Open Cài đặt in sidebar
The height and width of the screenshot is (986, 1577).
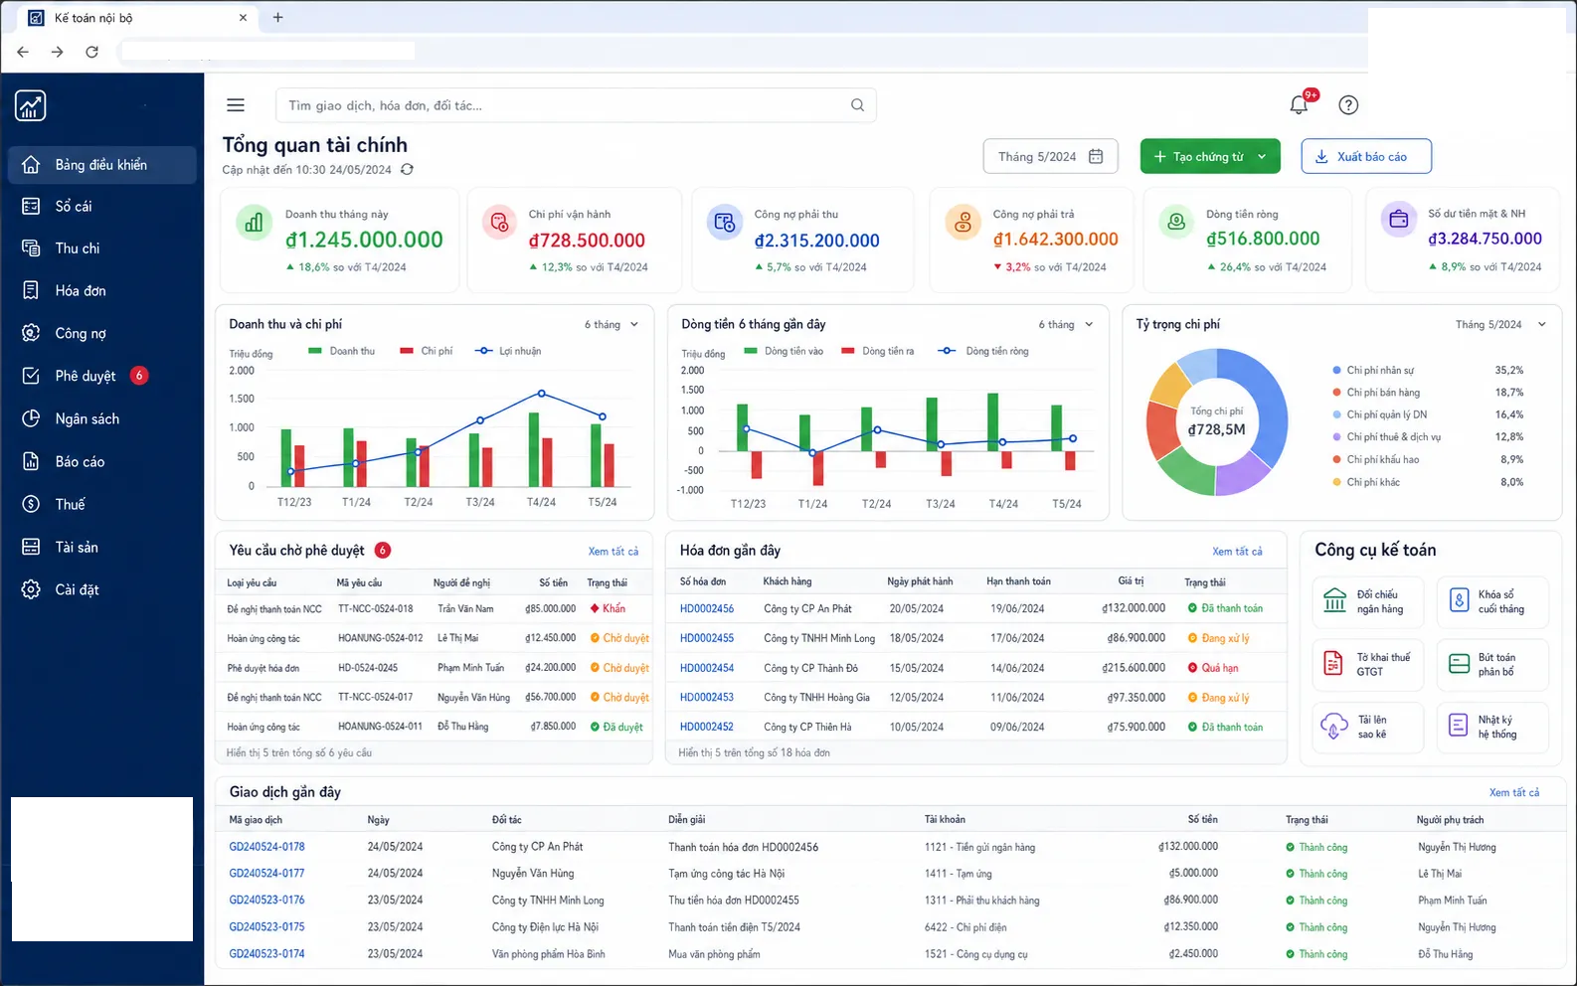101,589
